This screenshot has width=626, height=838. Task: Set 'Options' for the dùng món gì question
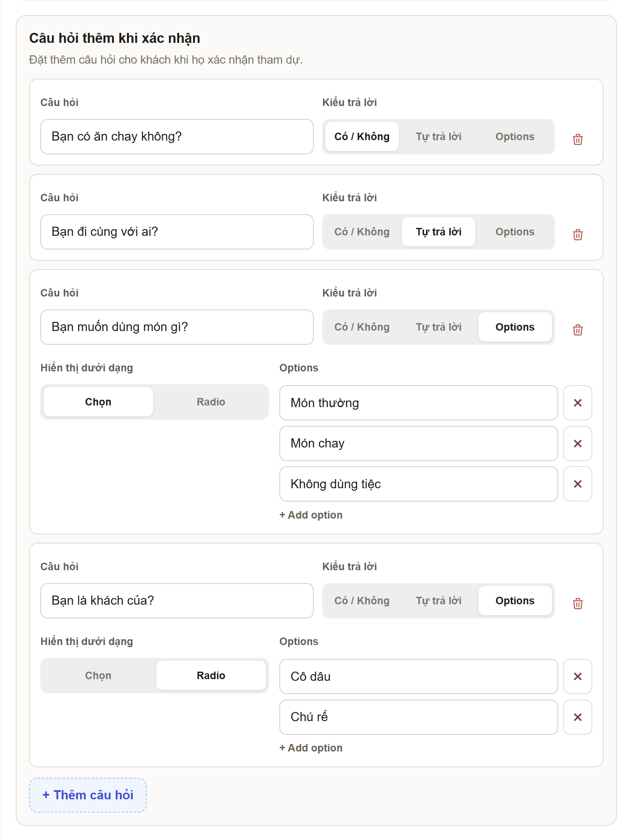[x=515, y=327]
